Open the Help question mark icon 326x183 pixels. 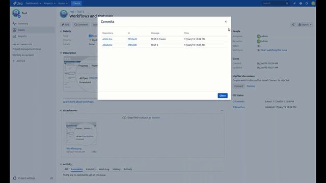click(301, 4)
